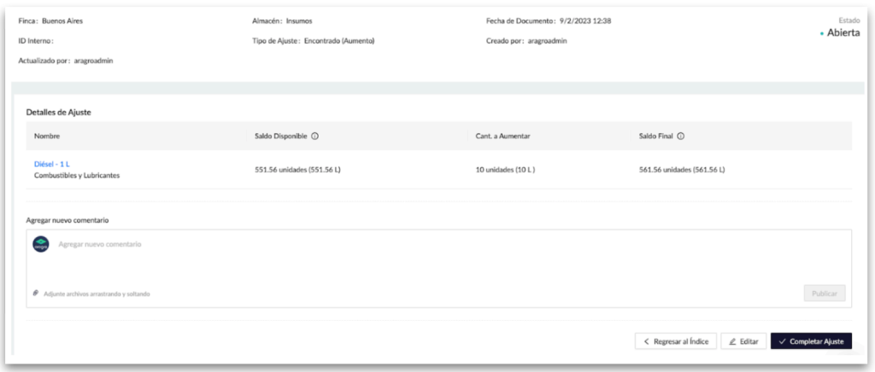Click the Completar Ajuste button
Image resolution: width=875 pixels, height=372 pixels.
coord(812,341)
